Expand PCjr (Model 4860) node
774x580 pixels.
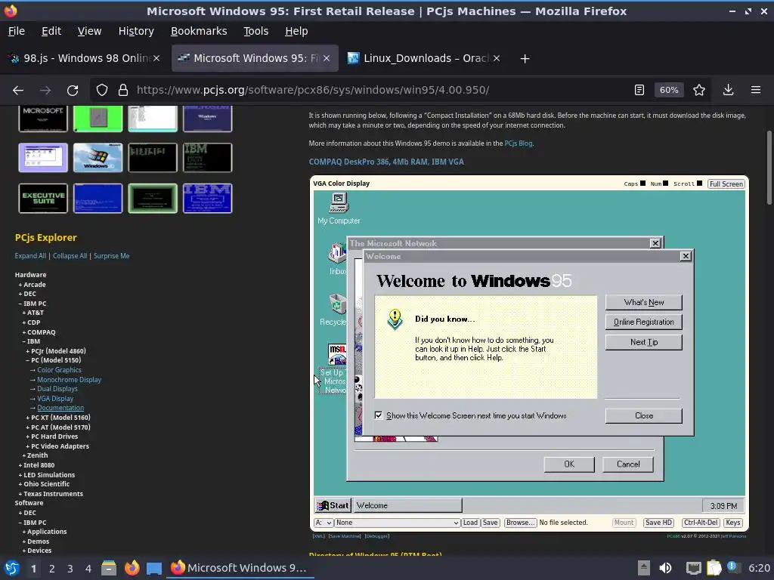click(x=56, y=350)
